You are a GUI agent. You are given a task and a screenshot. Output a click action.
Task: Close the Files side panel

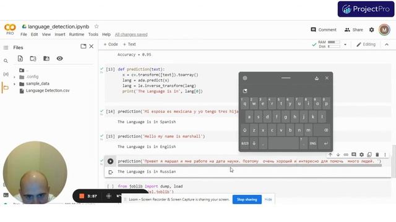point(92,46)
